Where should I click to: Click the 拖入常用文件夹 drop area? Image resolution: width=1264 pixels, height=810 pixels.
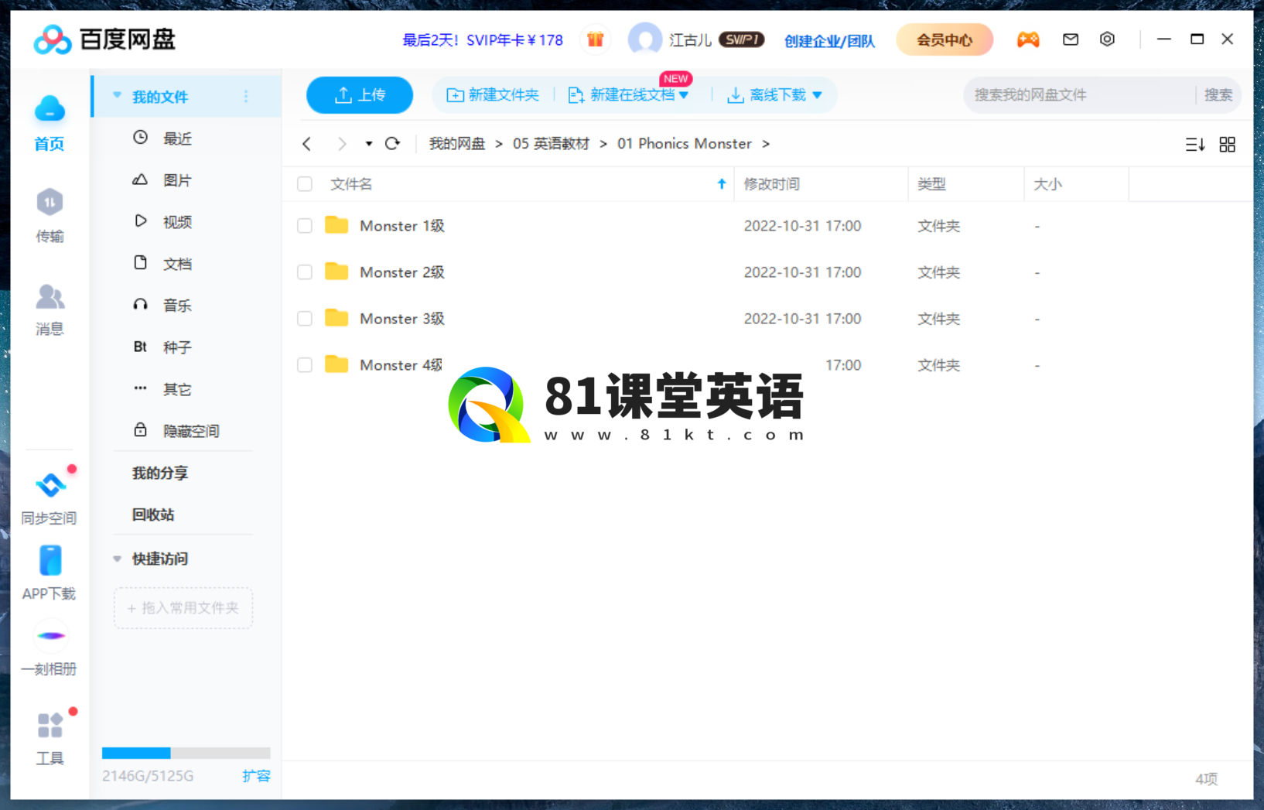(x=183, y=608)
